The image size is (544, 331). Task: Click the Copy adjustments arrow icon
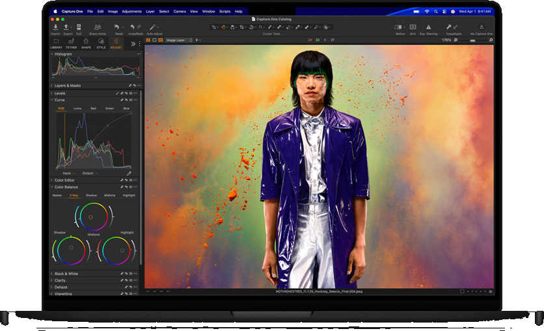click(x=448, y=27)
